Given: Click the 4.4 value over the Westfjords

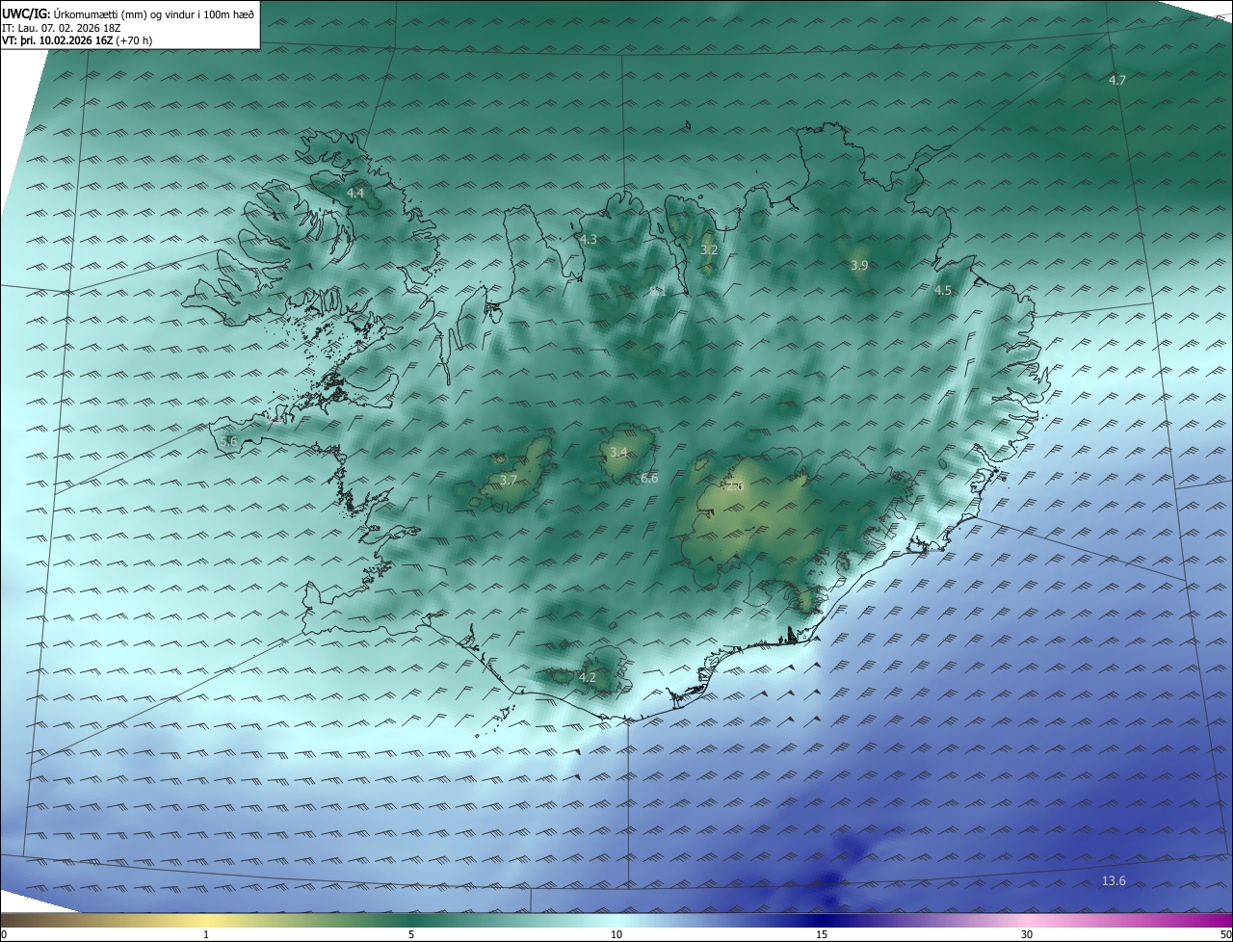Looking at the screenshot, I should 355,194.
